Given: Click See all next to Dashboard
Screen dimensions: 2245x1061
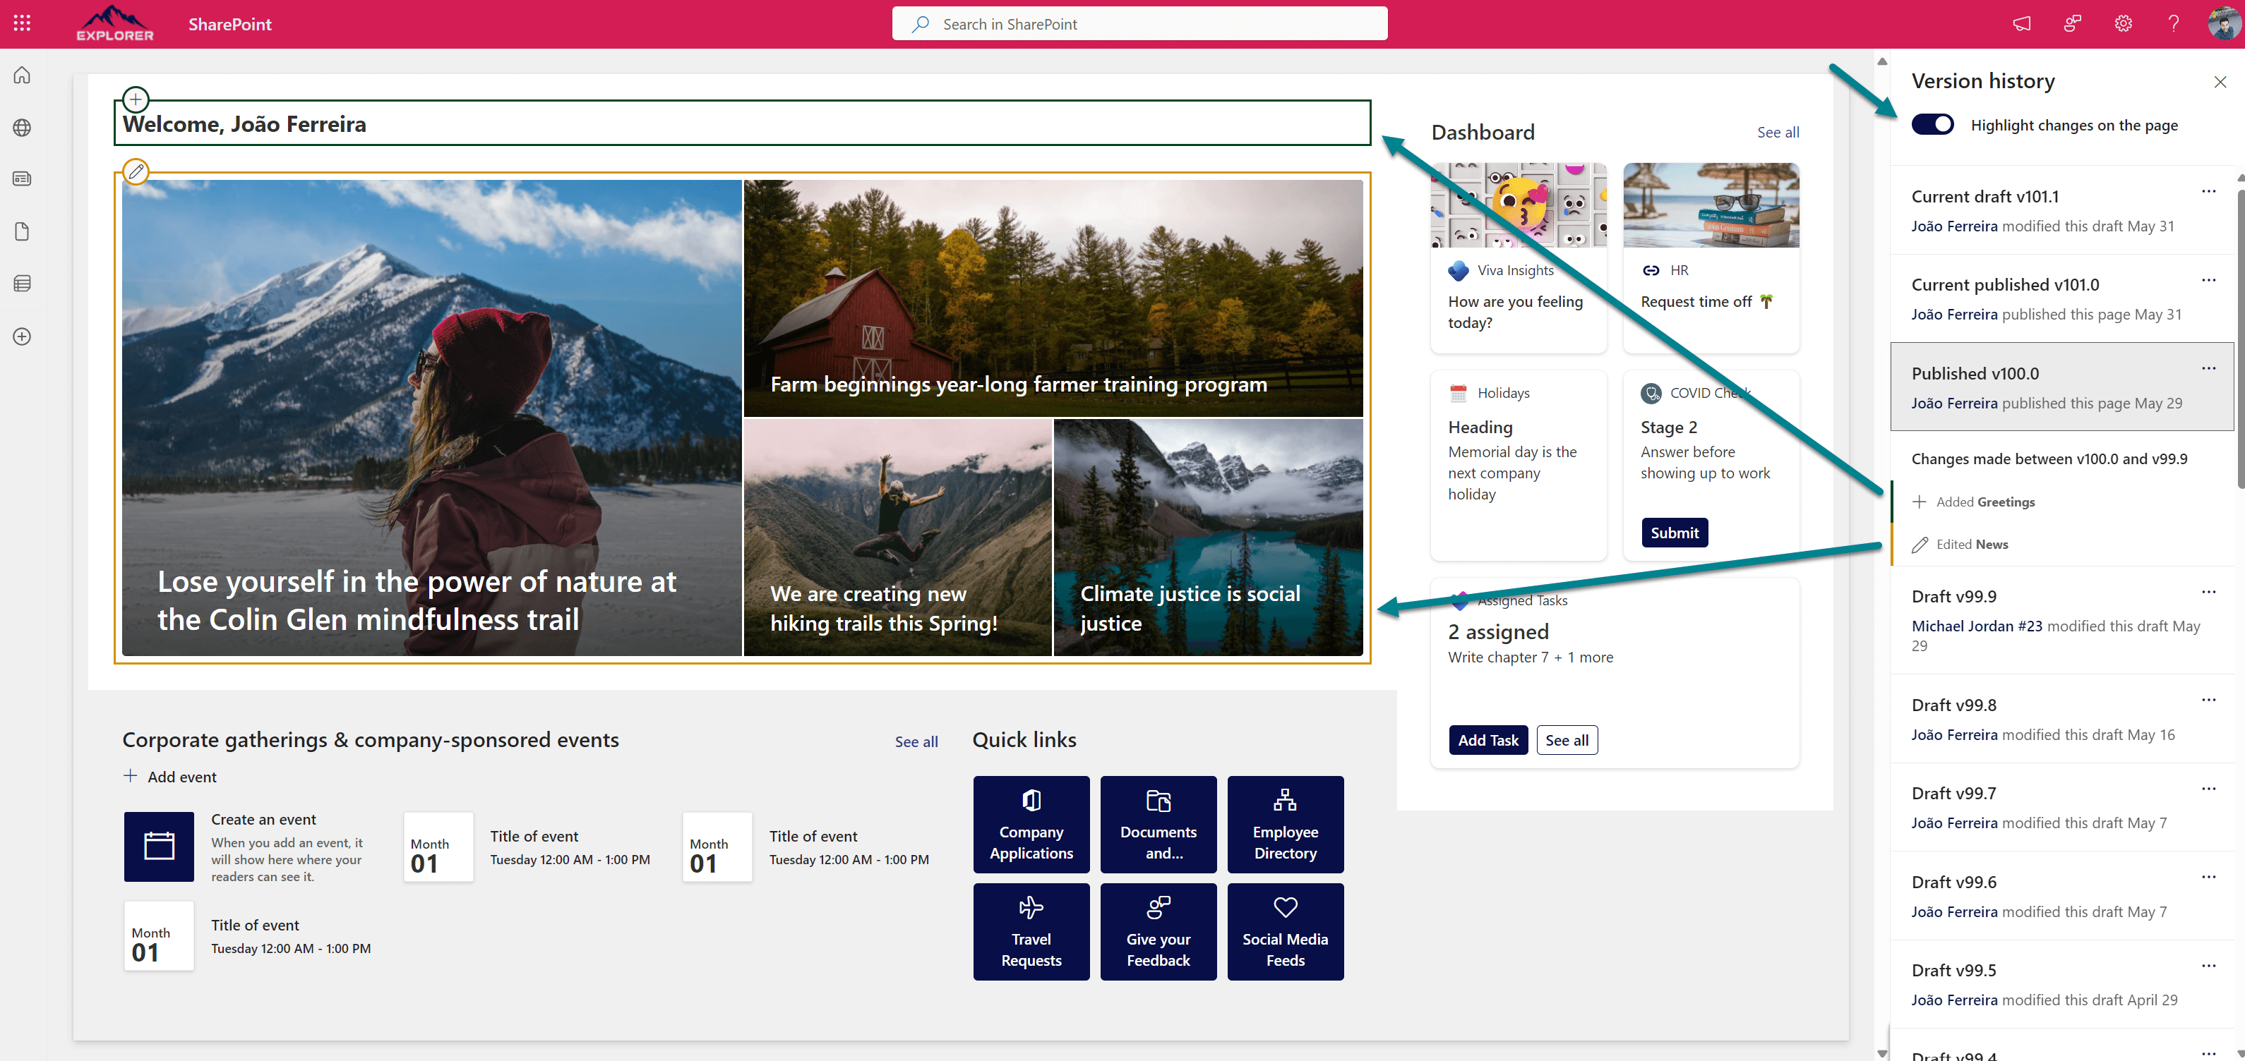Looking at the screenshot, I should point(1777,133).
